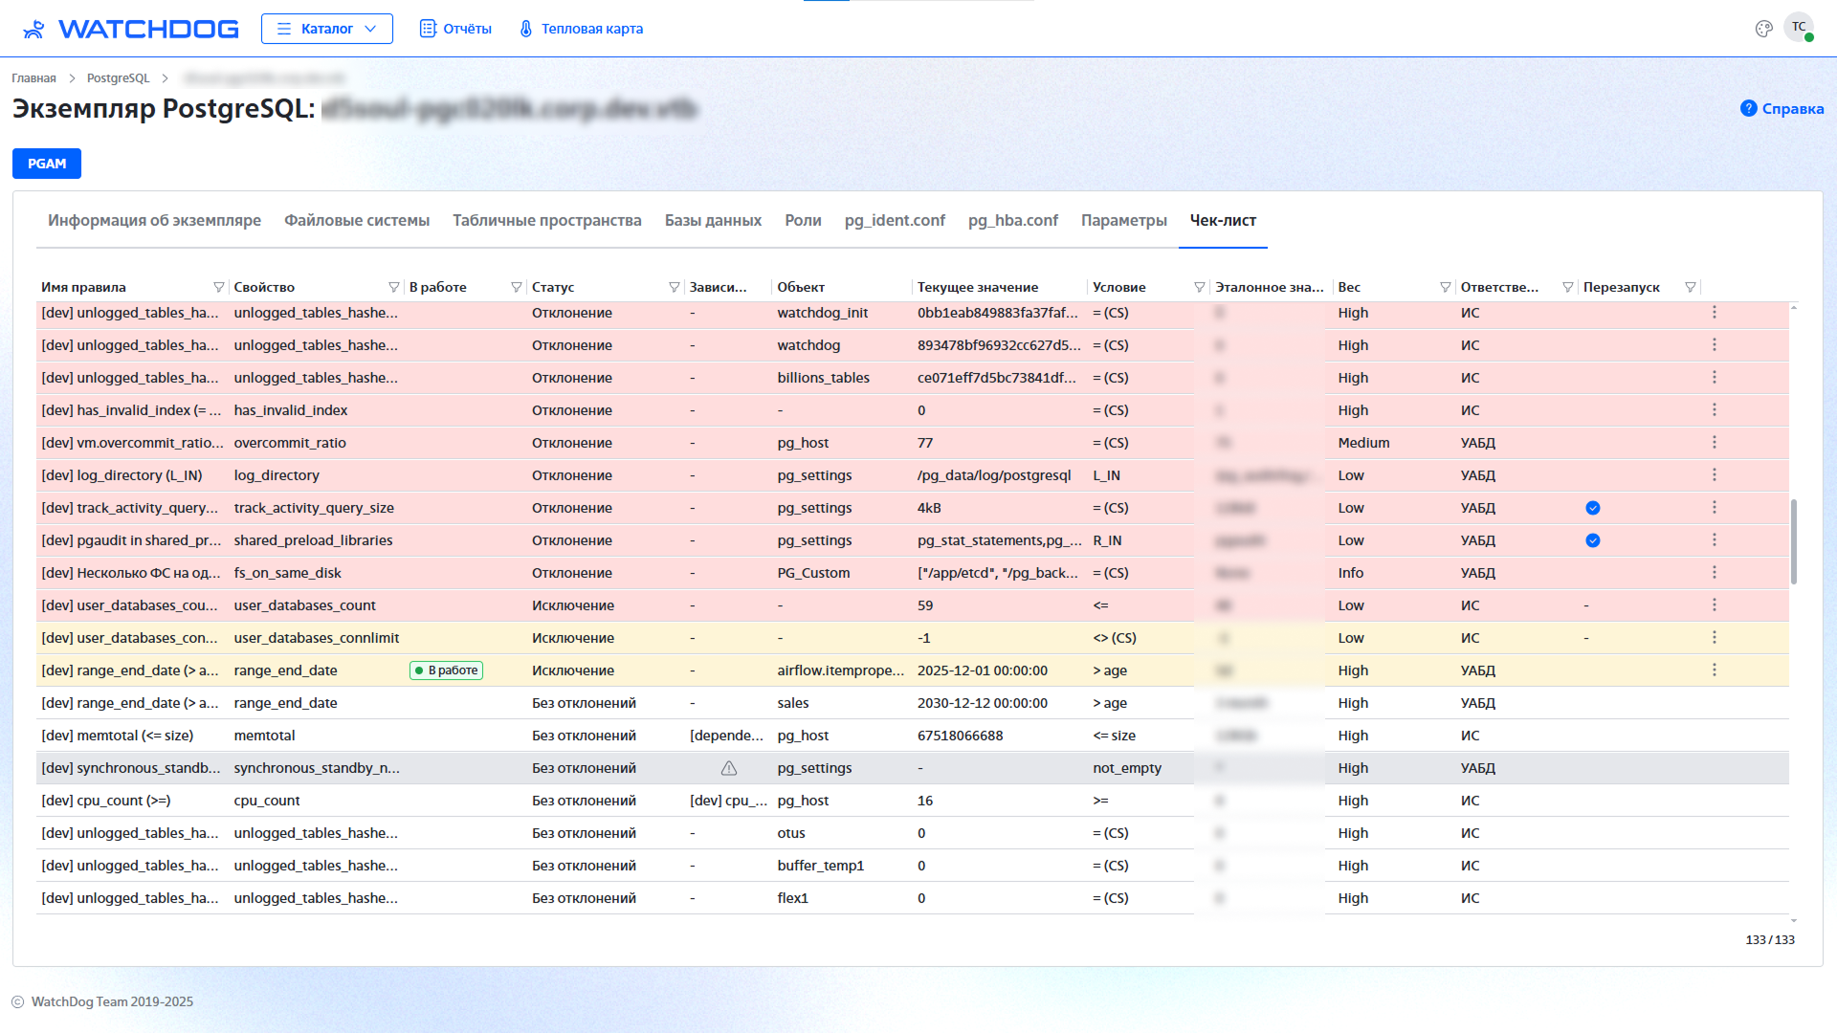Screen dimensions: 1837x1033
Task: Open the Перезапуск column filter dropdown
Action: tap(1690, 287)
